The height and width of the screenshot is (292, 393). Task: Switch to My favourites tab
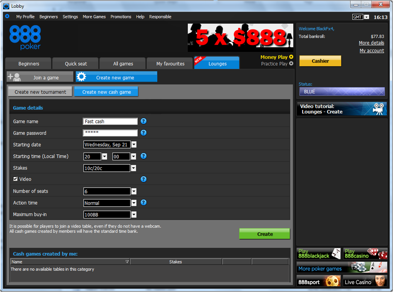point(170,63)
